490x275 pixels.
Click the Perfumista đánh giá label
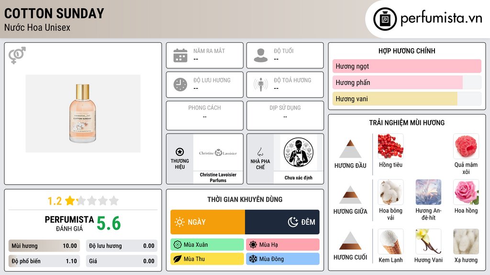[69, 223]
